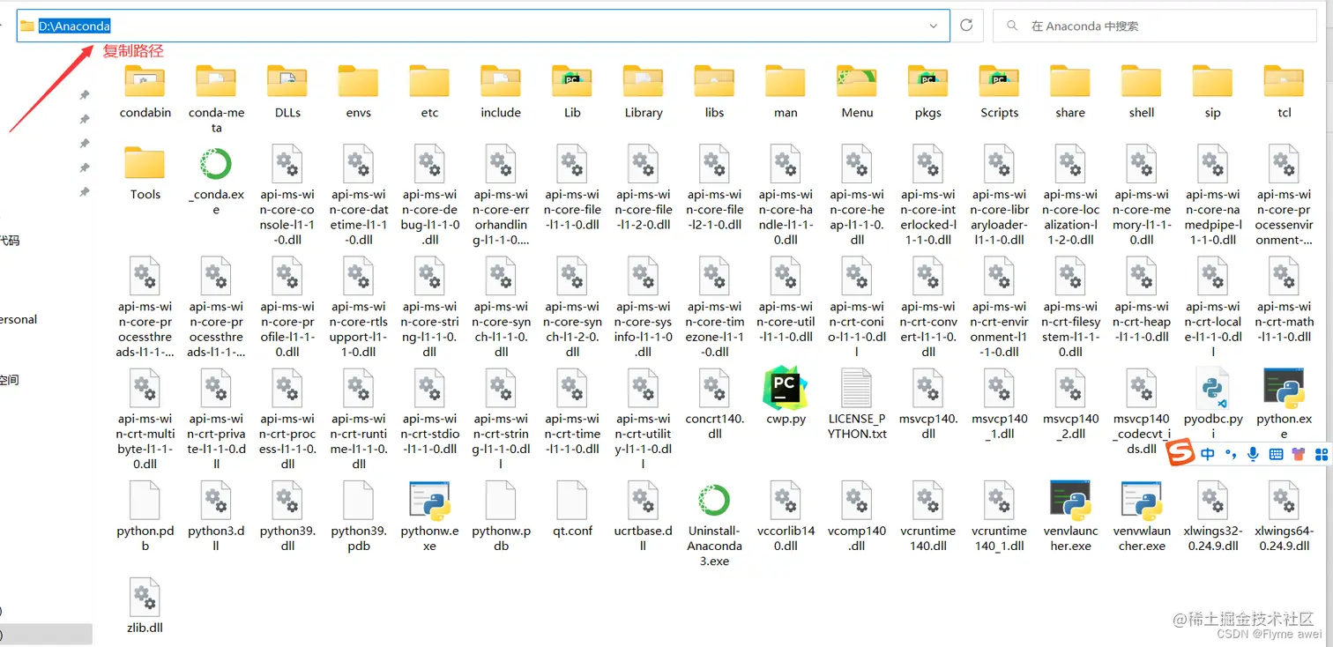This screenshot has height=647, width=1333.
Task: Open the etc folder
Action: click(x=429, y=92)
